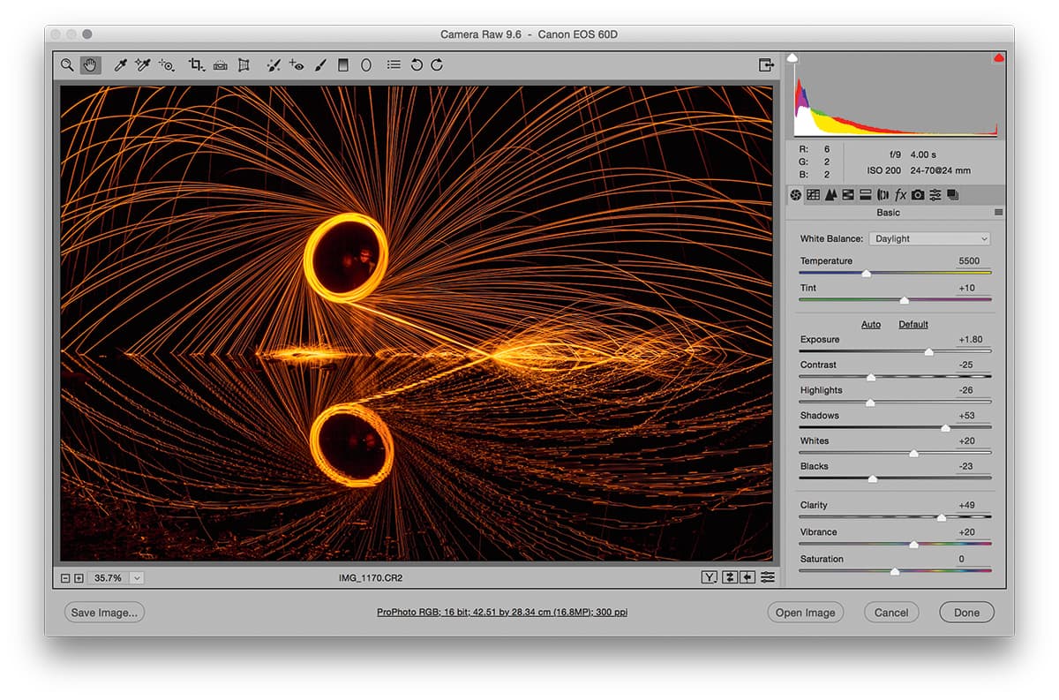This screenshot has width=1059, height=700.
Task: Switch to the HSL / Grayscale tab
Action: [x=848, y=194]
